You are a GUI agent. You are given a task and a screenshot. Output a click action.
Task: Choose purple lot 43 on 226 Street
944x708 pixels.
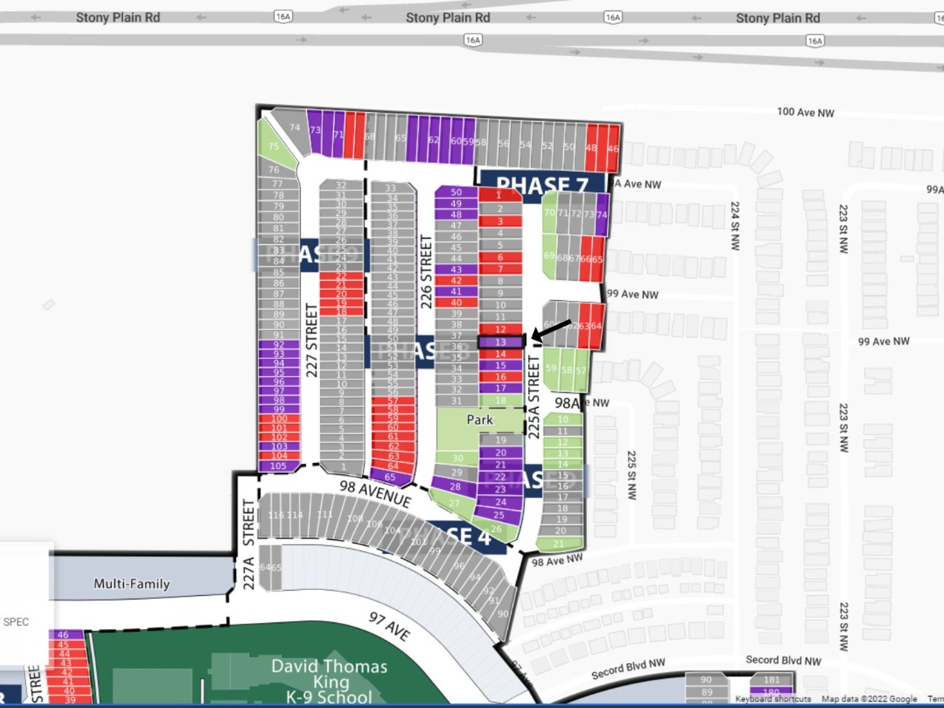[x=457, y=270]
